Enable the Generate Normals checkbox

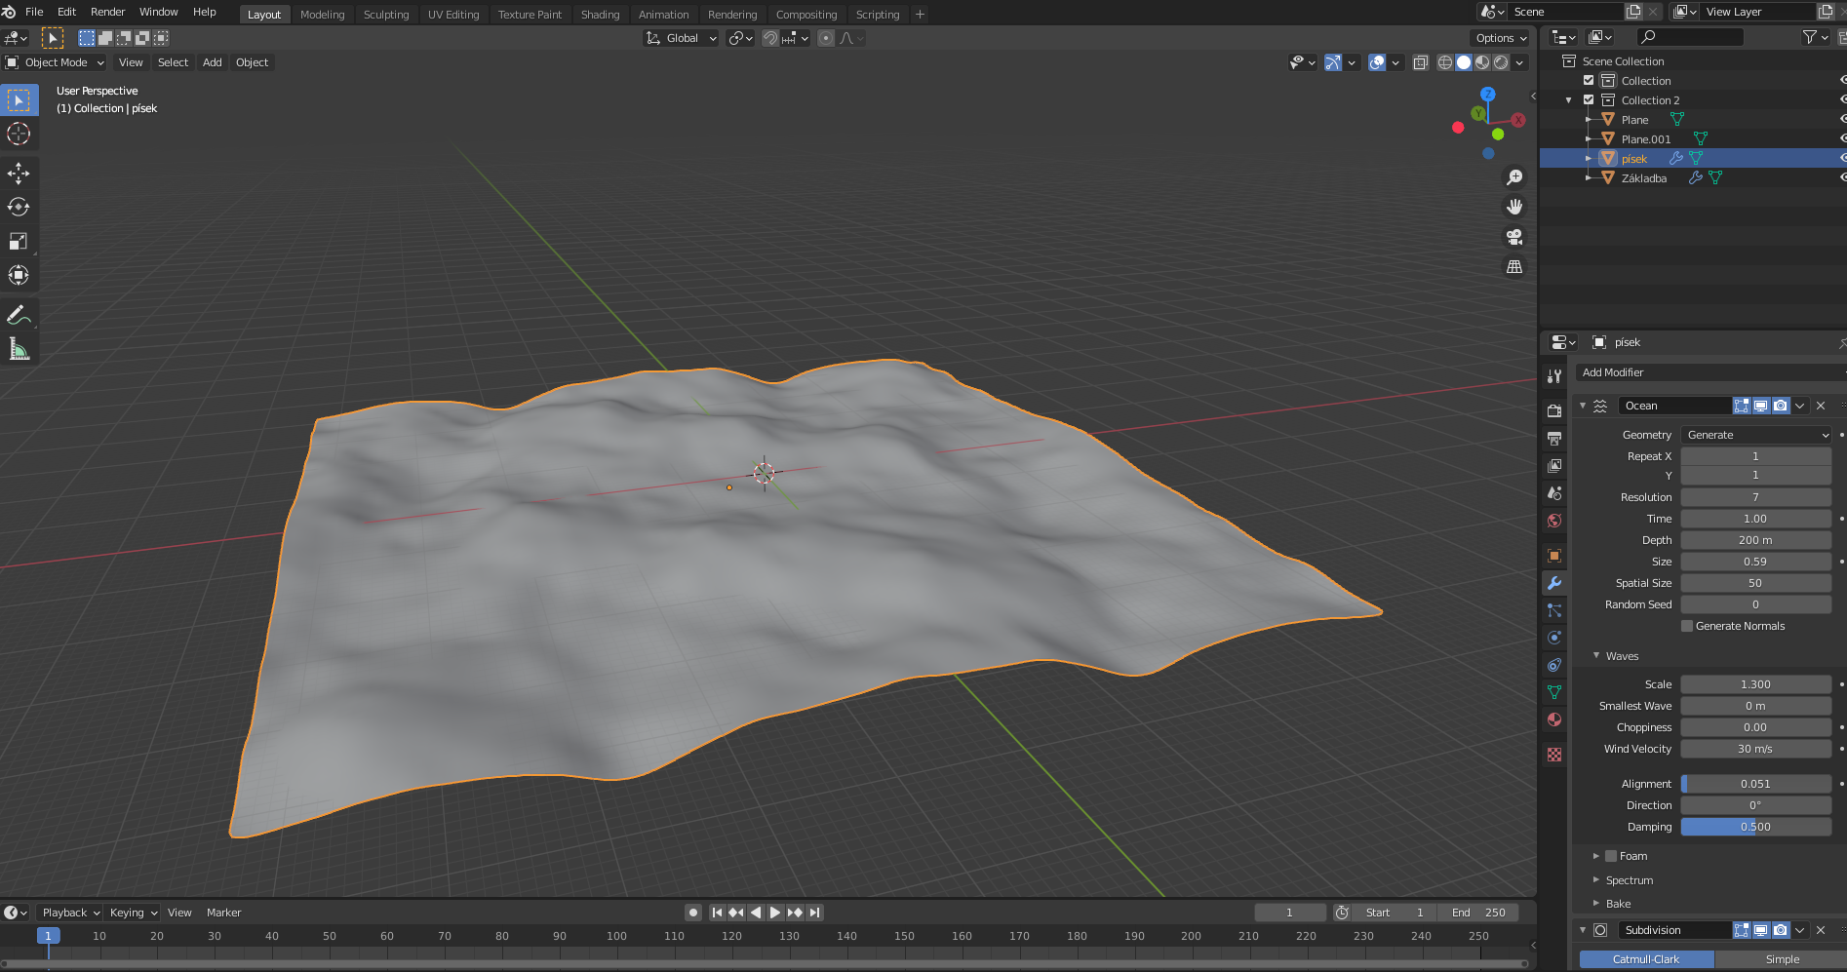point(1687,626)
